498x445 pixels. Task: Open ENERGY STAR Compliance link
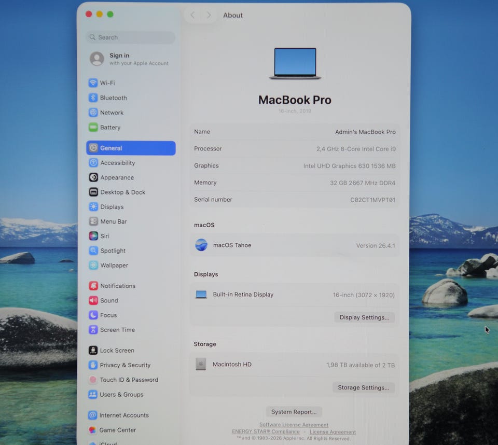coord(266,432)
